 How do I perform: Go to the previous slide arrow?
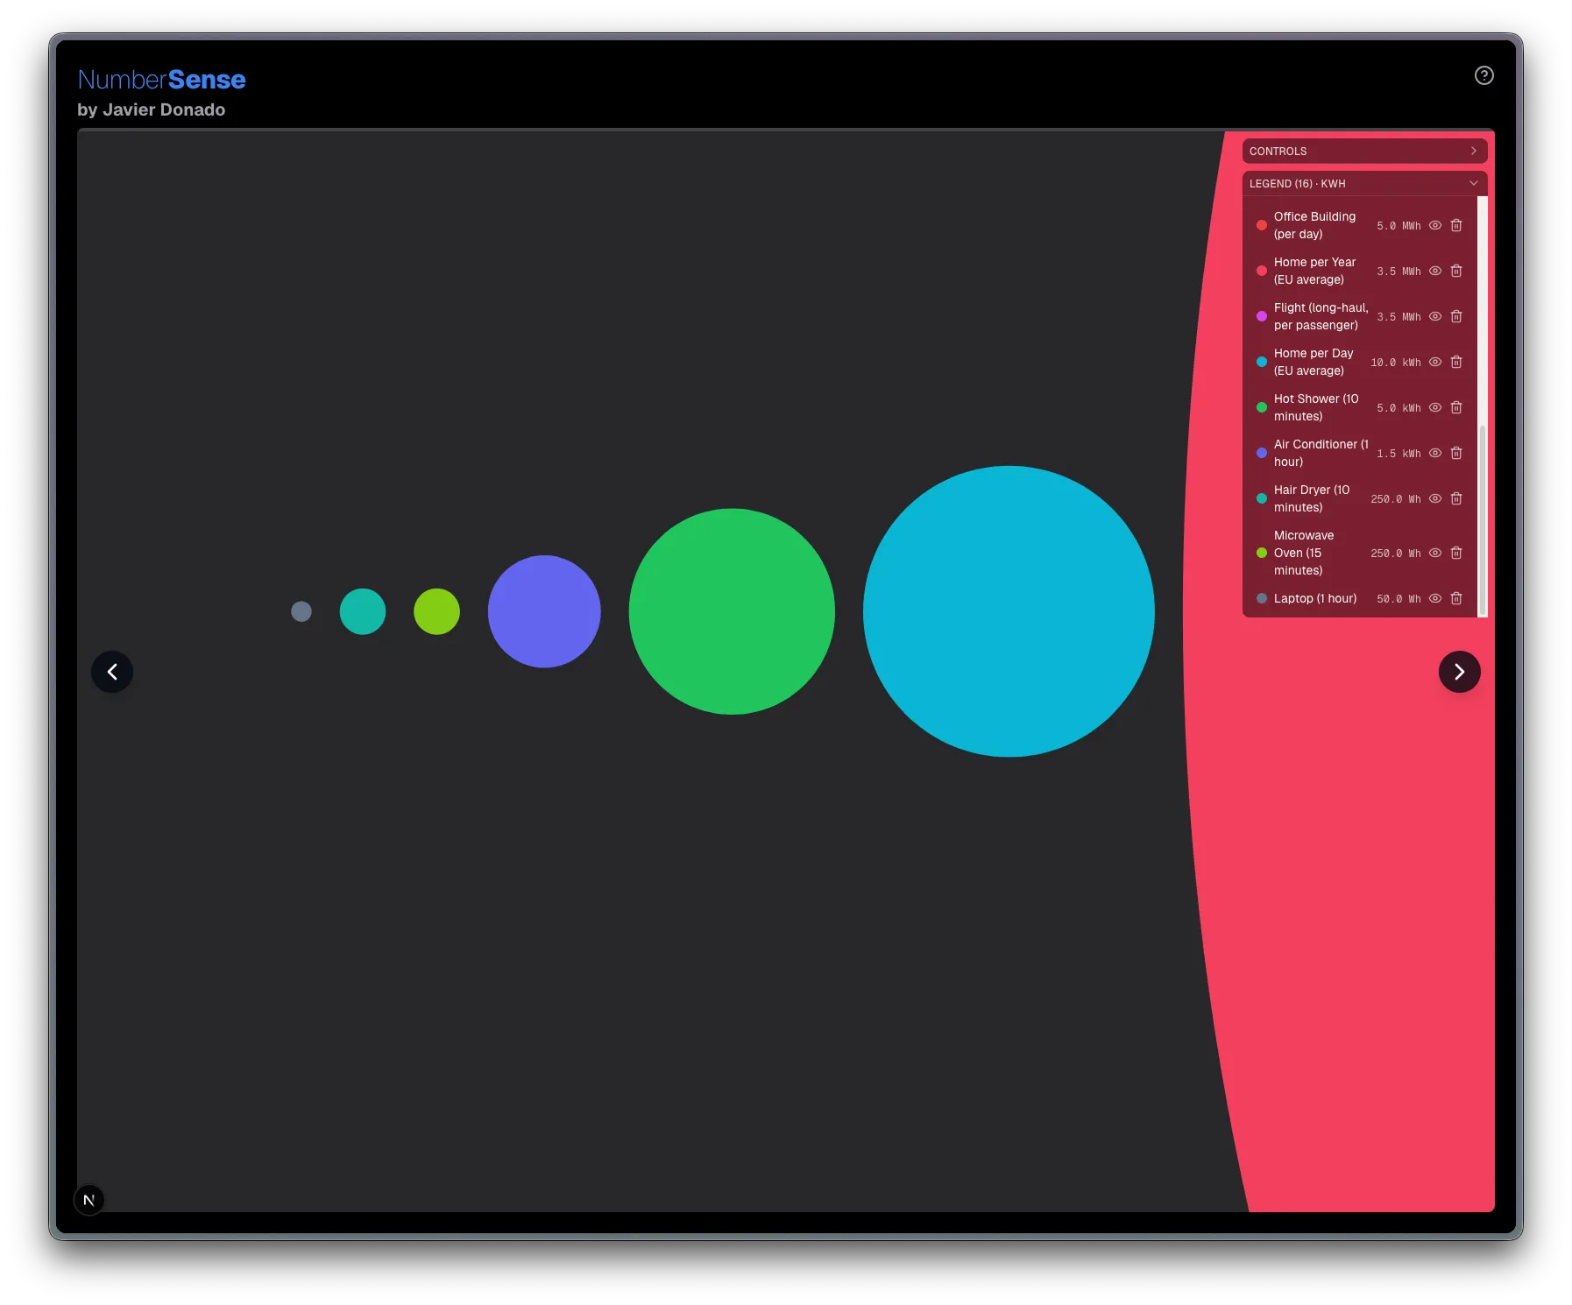coord(112,672)
